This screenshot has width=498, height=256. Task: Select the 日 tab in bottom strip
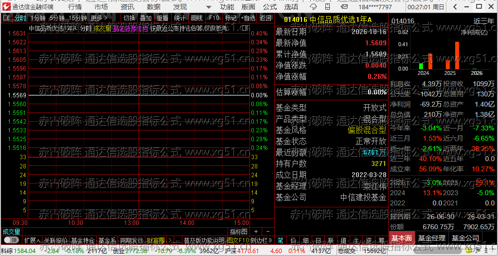point(318,240)
